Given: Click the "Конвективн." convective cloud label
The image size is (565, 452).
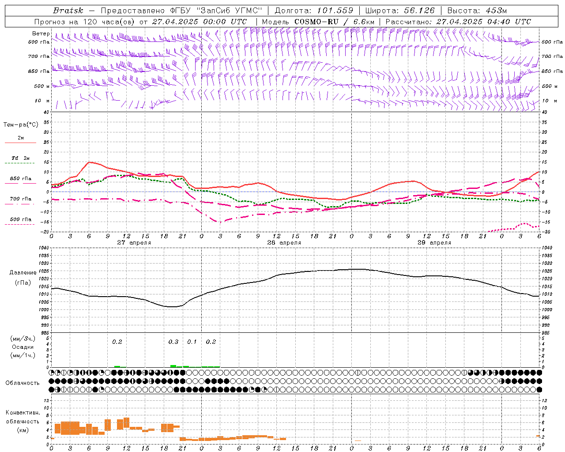Looking at the screenshot, I should pos(23,412).
